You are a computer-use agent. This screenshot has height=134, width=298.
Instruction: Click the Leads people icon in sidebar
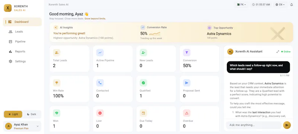pyautogui.click(x=10, y=32)
